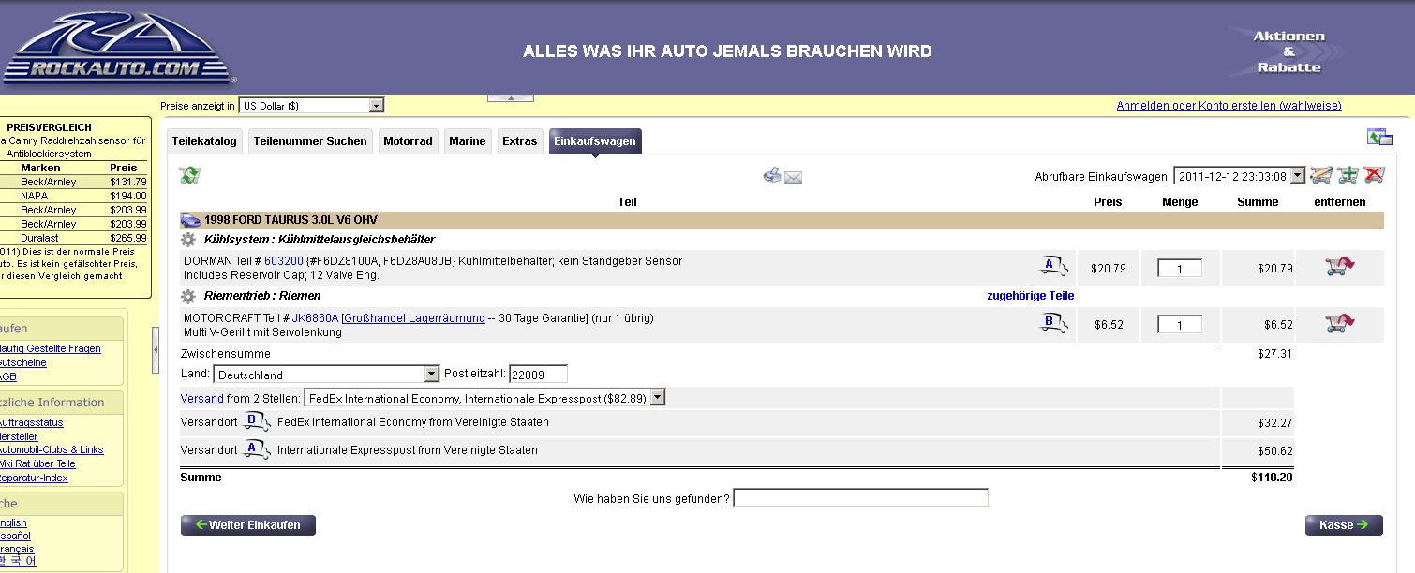Click the quantity field for MOTORCRAFT part

point(1180,325)
